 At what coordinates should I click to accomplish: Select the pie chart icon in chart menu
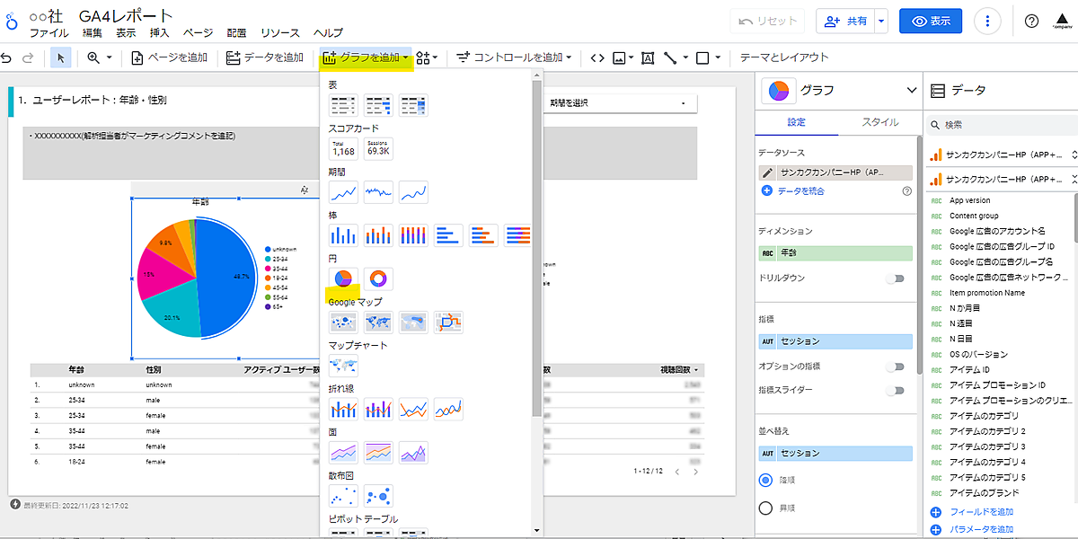pos(343,278)
